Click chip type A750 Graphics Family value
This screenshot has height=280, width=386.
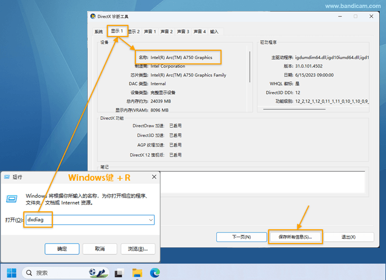click(188, 75)
